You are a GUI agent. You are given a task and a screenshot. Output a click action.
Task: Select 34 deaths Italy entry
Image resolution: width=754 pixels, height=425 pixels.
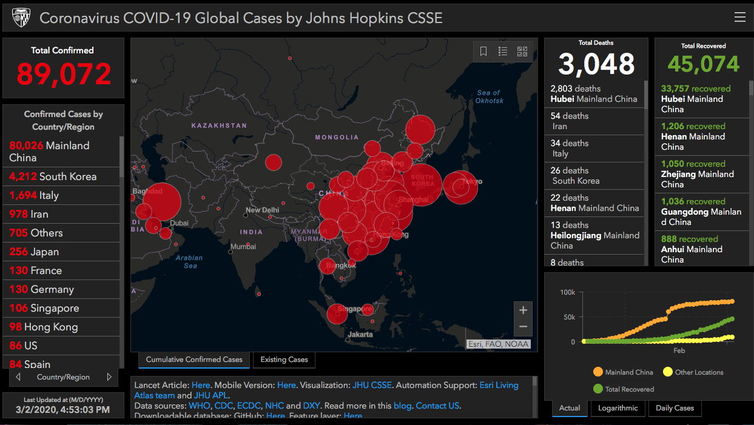594,149
